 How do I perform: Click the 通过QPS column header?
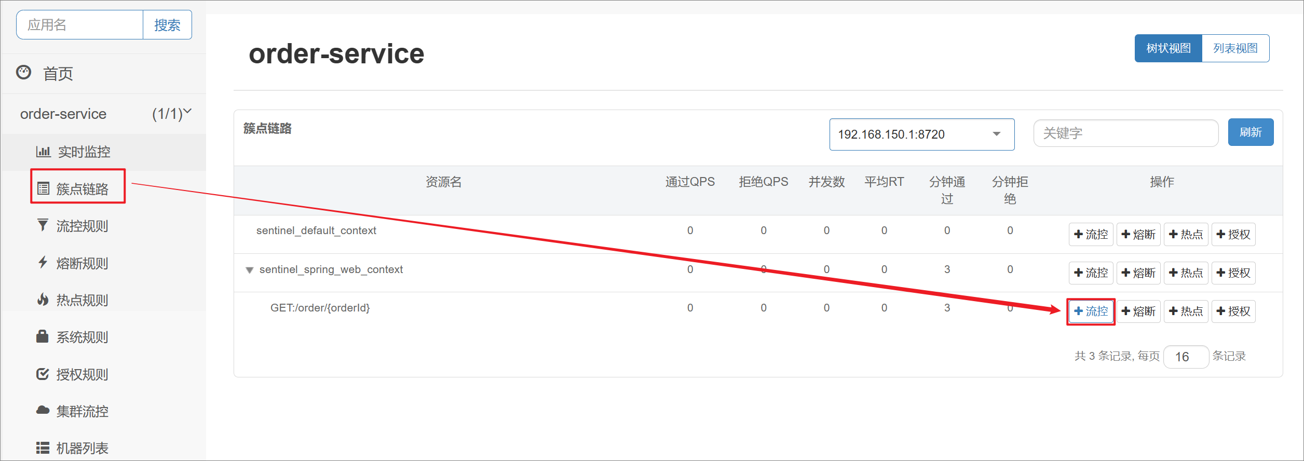tap(690, 182)
